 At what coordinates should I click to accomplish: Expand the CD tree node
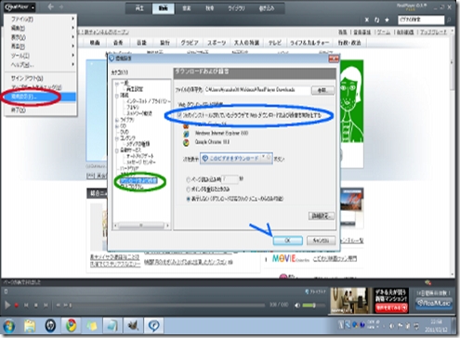point(117,126)
